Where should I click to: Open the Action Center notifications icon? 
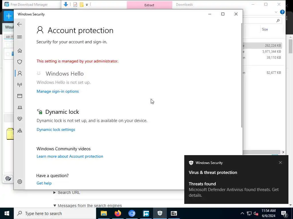pyautogui.click(x=284, y=214)
